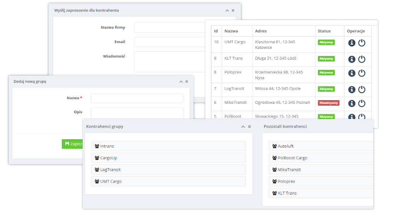Click the green Zapisz button

coord(72,144)
